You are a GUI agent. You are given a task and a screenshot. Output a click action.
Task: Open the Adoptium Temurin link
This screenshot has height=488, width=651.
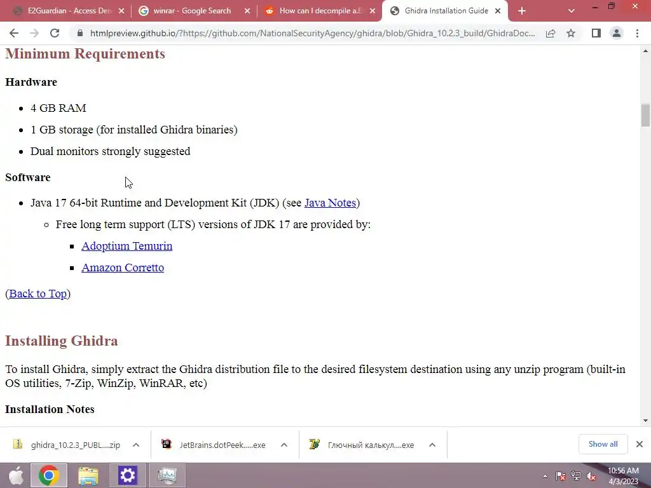click(127, 246)
